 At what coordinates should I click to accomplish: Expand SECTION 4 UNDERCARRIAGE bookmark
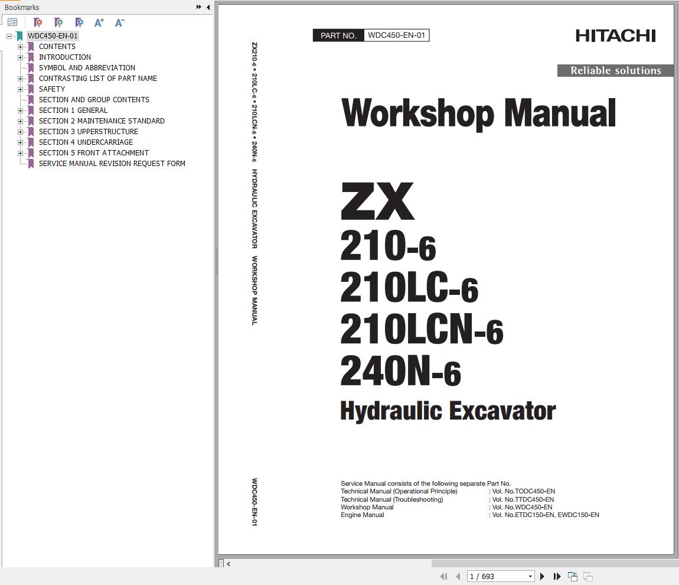click(x=20, y=142)
